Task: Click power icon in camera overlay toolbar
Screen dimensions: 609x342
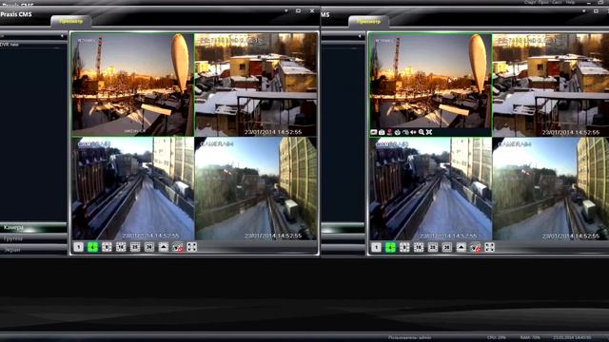Action: (x=398, y=132)
